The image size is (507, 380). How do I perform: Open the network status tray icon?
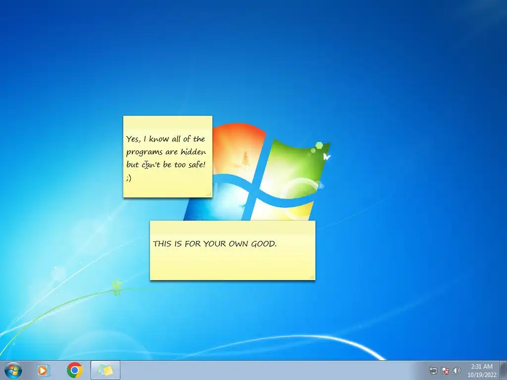(x=433, y=371)
